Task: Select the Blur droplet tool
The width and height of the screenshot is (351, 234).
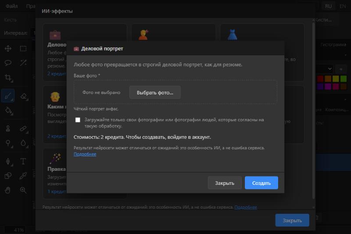Action: (x=23, y=143)
